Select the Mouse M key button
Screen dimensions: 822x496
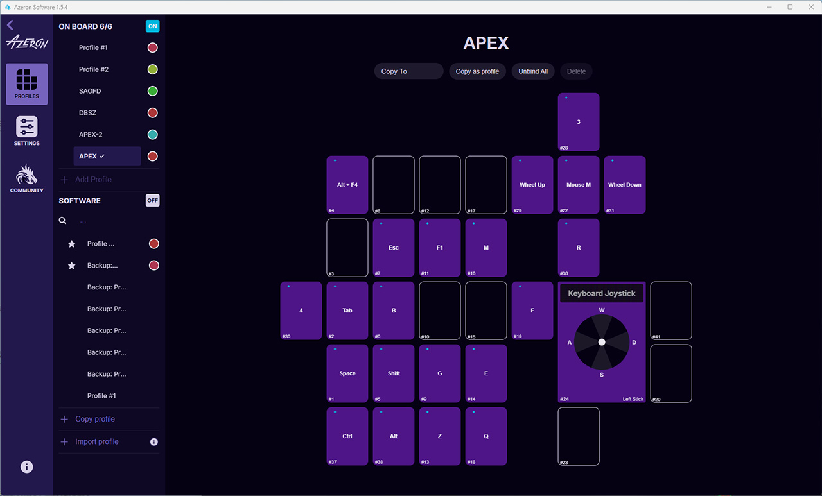(x=579, y=185)
